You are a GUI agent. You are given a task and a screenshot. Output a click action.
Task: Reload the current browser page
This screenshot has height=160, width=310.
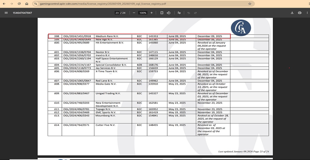coord(19,4)
